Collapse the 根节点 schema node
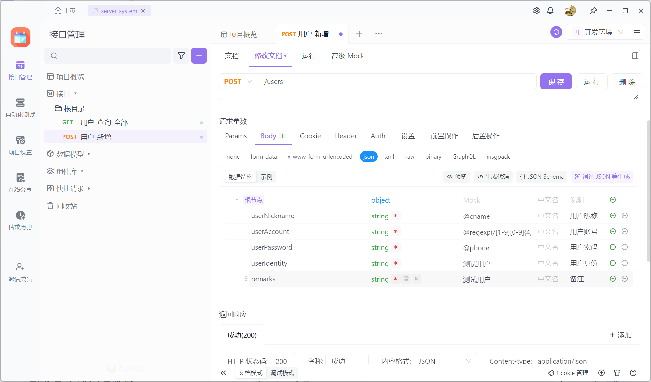This screenshot has width=651, height=382. pyautogui.click(x=237, y=200)
